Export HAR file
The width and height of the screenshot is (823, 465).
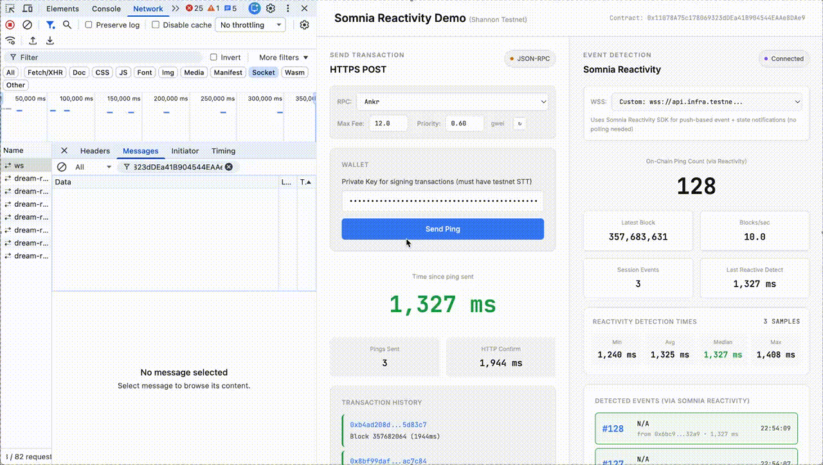tap(51, 40)
